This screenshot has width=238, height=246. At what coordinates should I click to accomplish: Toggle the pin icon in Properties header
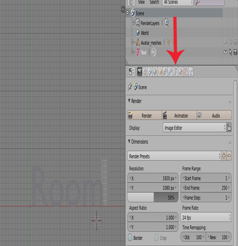tap(130, 87)
